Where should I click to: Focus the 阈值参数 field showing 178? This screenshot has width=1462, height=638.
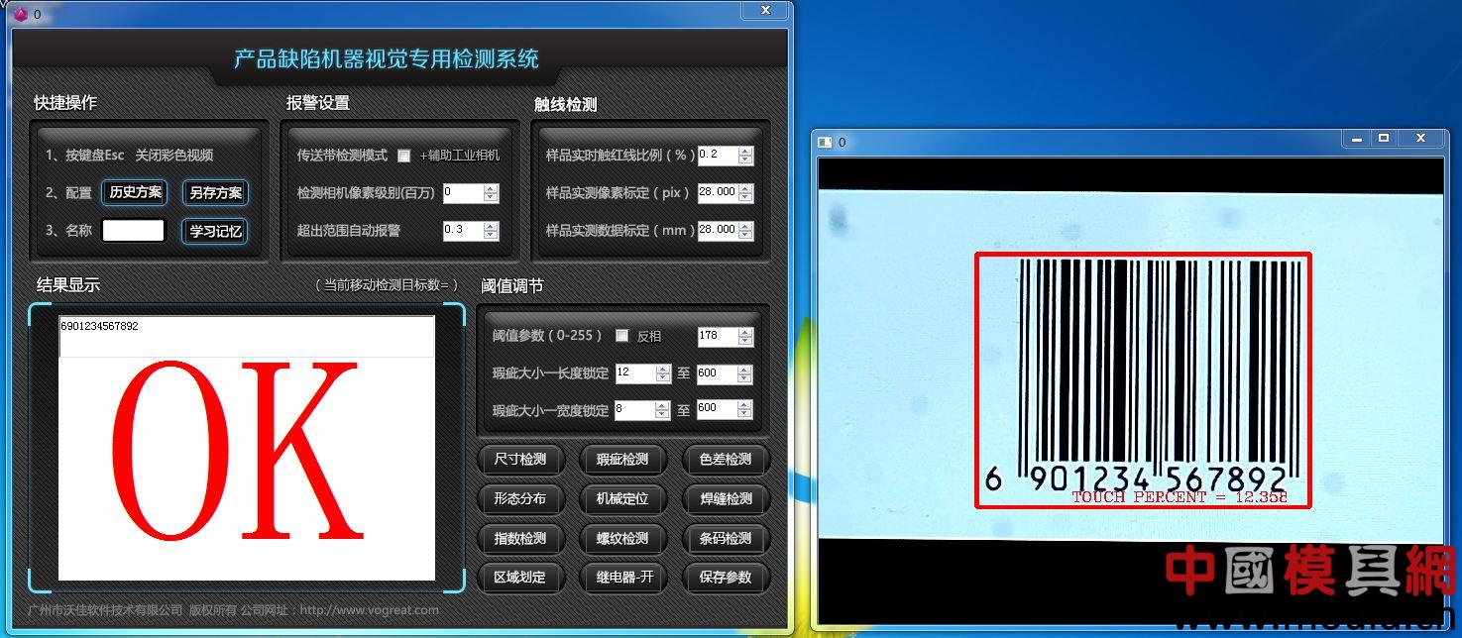point(718,337)
